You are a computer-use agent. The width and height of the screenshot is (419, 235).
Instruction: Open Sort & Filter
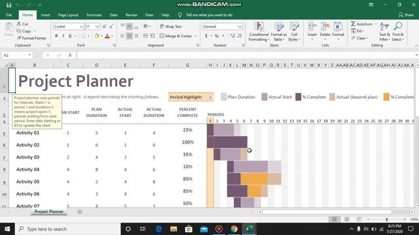(x=384, y=31)
